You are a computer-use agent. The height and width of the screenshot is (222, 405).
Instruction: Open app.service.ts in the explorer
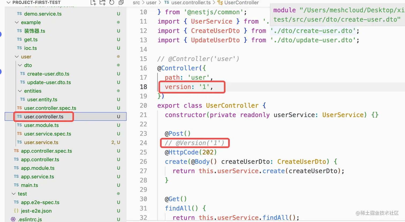click(x=37, y=176)
